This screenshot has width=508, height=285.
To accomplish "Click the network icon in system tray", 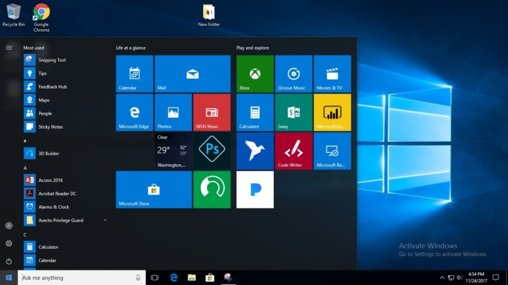I will (x=451, y=278).
